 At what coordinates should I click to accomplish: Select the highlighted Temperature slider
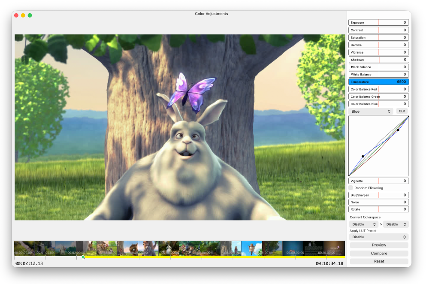[378, 82]
